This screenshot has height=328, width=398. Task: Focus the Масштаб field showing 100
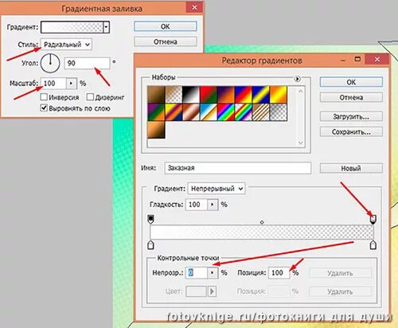[x=53, y=84]
